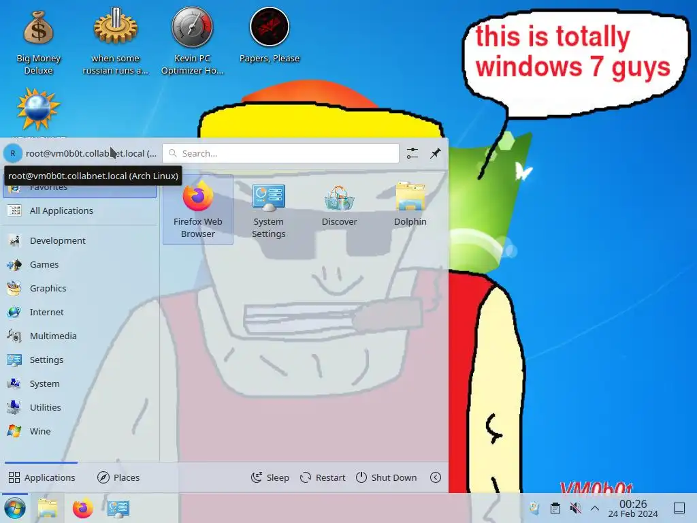Open the Multimedia category

click(x=80, y=336)
